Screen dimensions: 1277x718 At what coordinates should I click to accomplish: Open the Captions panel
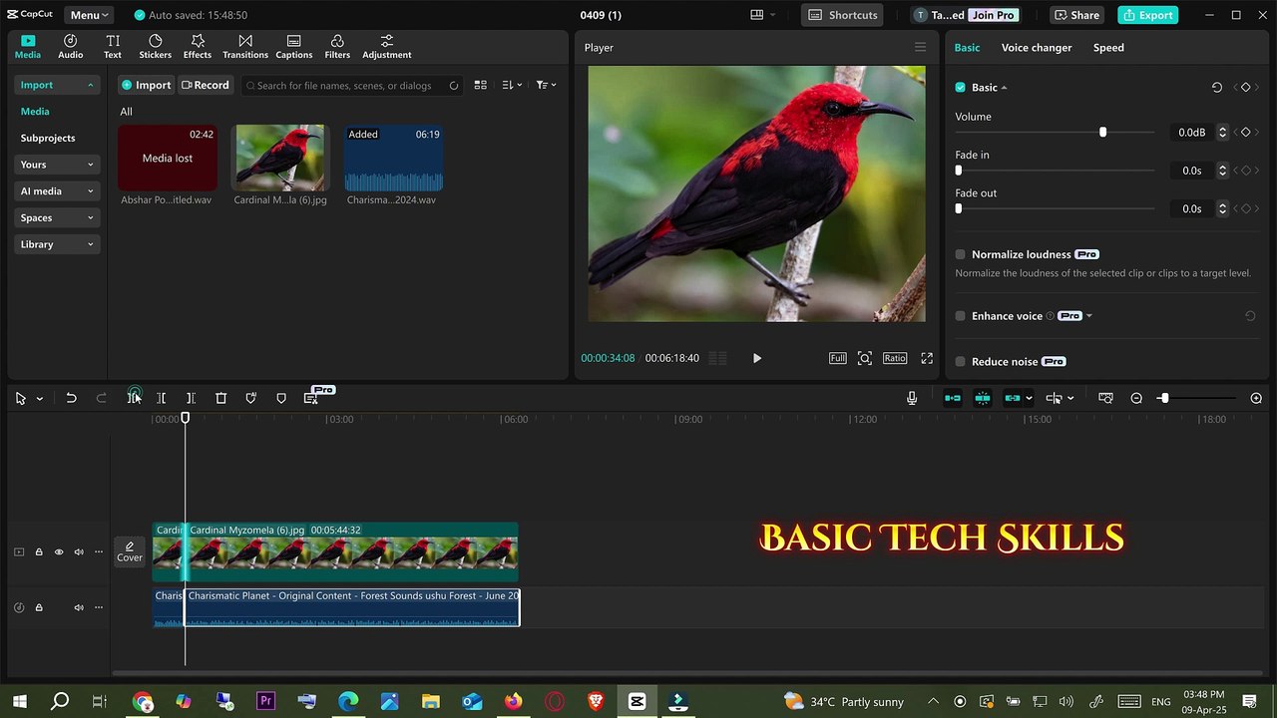click(293, 46)
